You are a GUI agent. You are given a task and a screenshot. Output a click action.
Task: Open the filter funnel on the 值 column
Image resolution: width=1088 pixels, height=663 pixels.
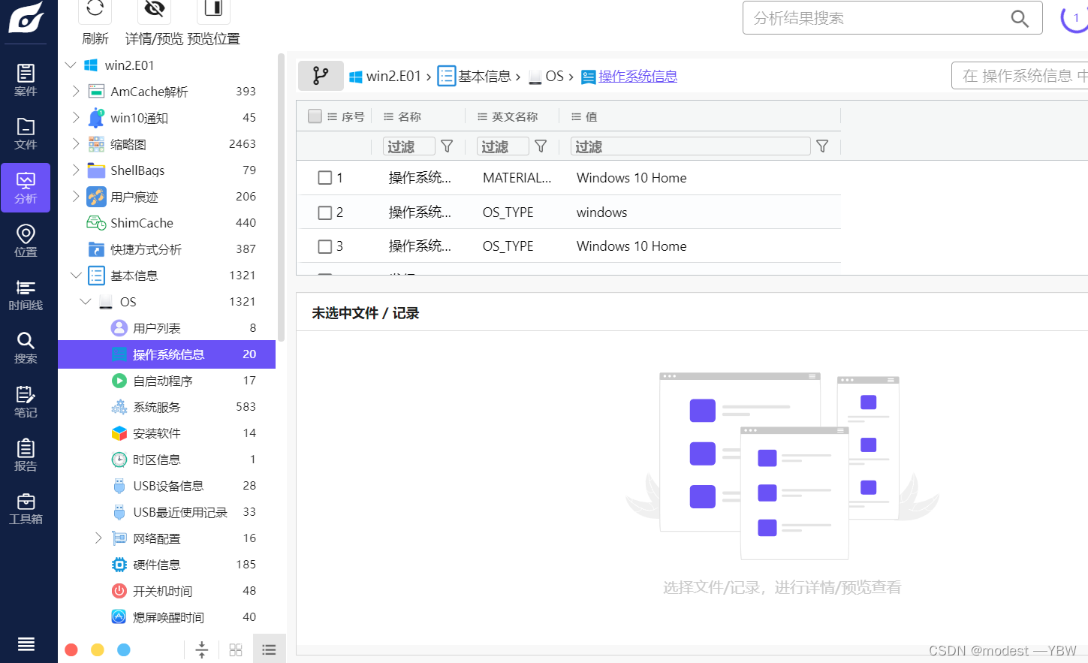(x=822, y=146)
